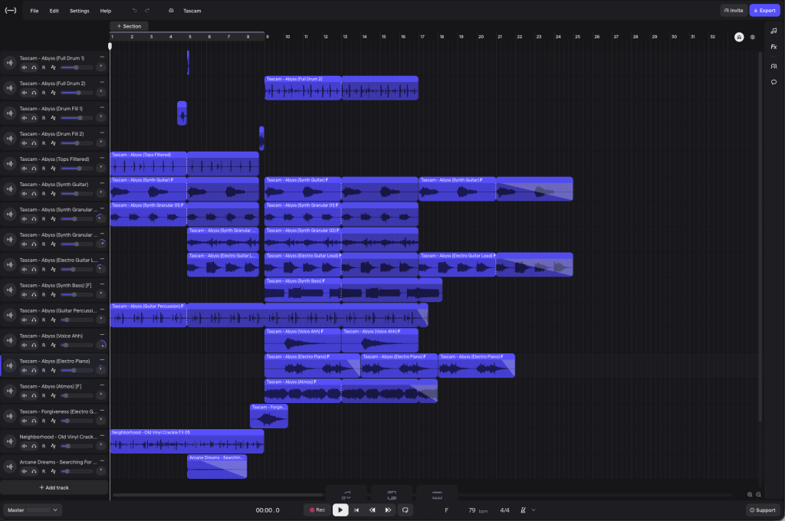
Task: Open the instrument panel tab at bottom
Action: (346, 496)
